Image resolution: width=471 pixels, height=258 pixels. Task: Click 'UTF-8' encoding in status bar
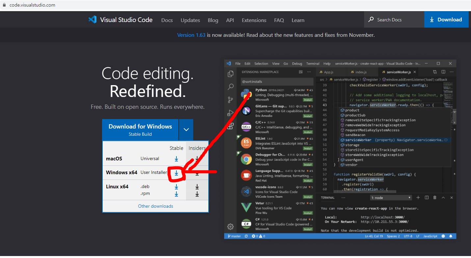(408, 236)
